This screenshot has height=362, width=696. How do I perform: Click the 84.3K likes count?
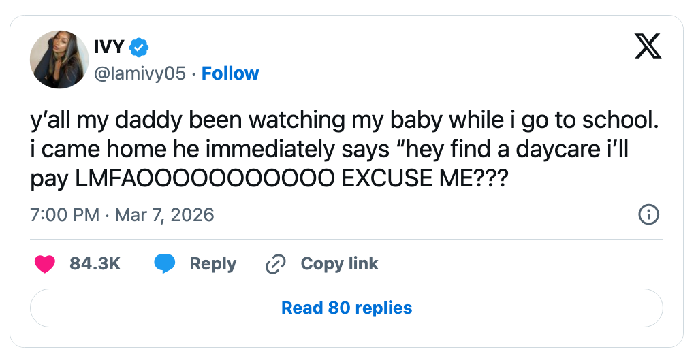pos(95,264)
